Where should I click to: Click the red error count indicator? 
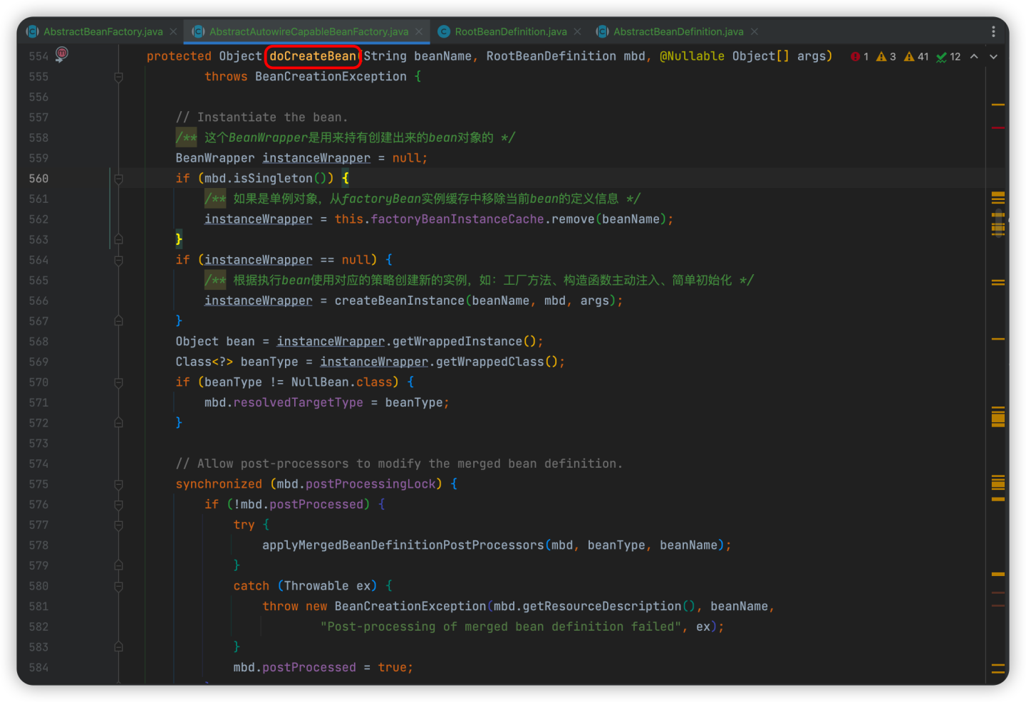click(x=859, y=56)
